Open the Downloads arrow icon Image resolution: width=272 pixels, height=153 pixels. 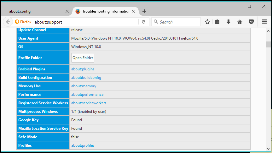click(x=229, y=22)
